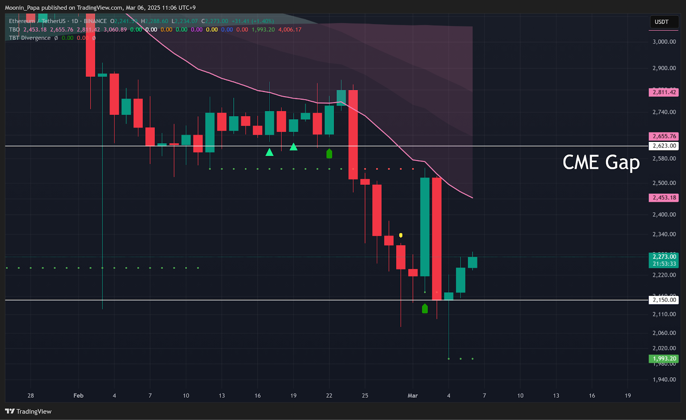Select the yellow dot marker above candle
The width and height of the screenshot is (686, 420).
click(x=401, y=235)
